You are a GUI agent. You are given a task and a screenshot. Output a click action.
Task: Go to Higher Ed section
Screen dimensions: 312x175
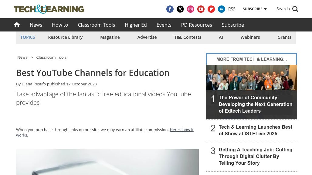click(x=136, y=25)
